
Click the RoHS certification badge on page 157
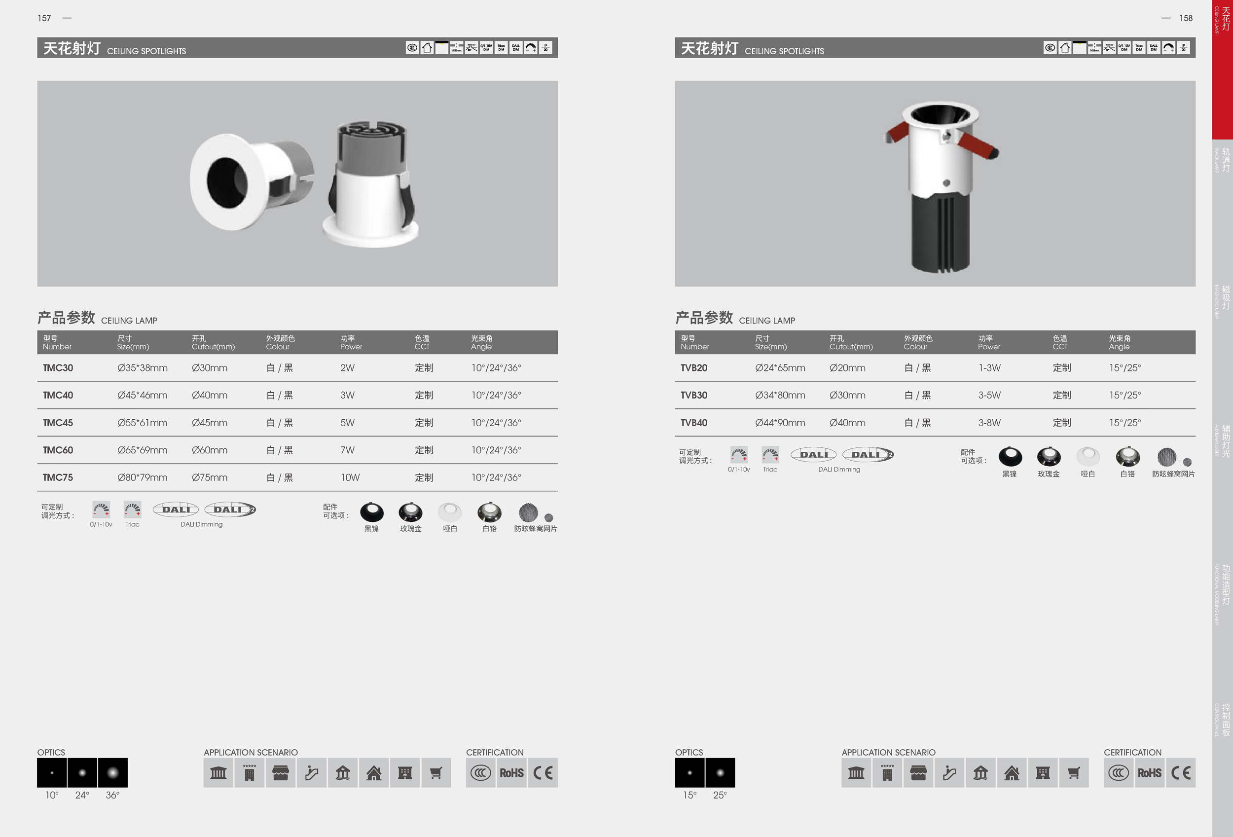(x=511, y=773)
